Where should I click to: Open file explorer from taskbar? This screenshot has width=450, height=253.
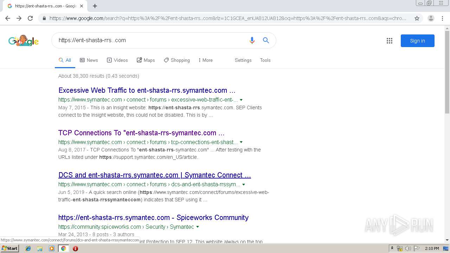coord(40,248)
